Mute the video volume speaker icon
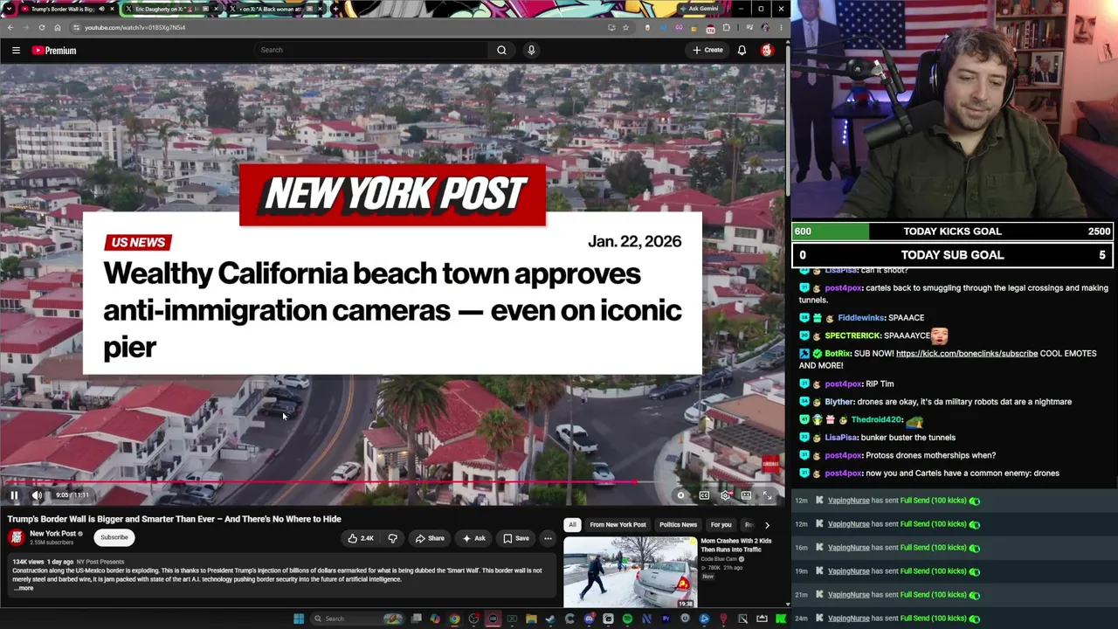1118x629 pixels. click(37, 495)
